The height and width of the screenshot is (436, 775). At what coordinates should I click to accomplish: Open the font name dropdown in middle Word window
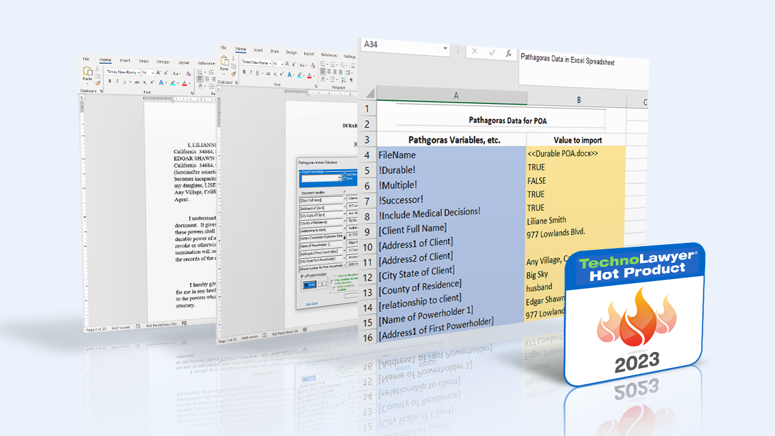coord(269,63)
